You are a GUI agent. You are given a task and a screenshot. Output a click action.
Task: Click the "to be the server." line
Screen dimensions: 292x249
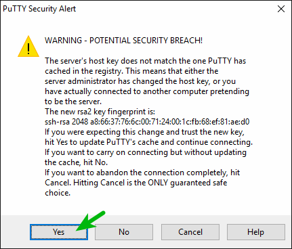[x=73, y=101]
